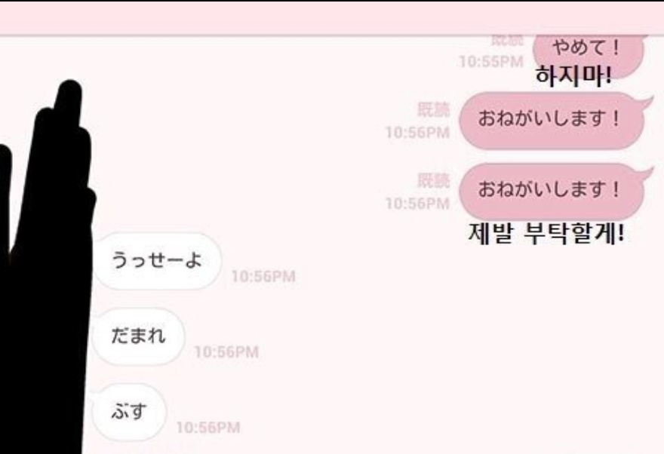The width and height of the screenshot is (664, 454).
Task: Tap the ぶす message bubble
Action: (x=129, y=412)
